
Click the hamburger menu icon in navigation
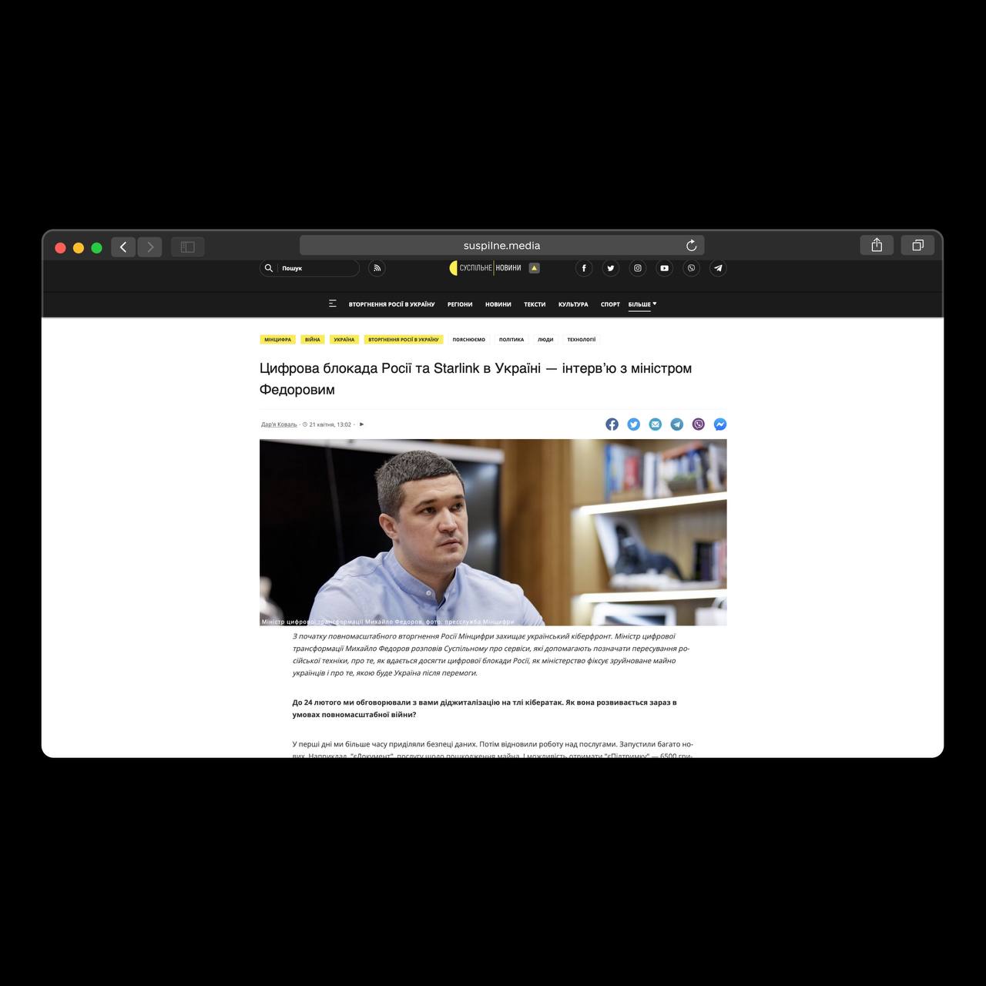click(332, 304)
